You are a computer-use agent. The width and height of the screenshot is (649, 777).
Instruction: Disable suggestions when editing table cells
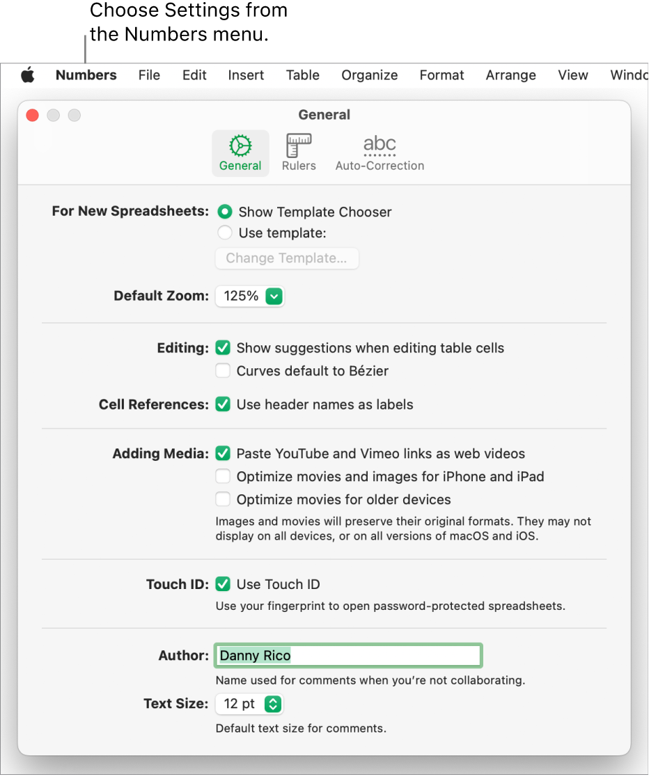click(x=223, y=347)
